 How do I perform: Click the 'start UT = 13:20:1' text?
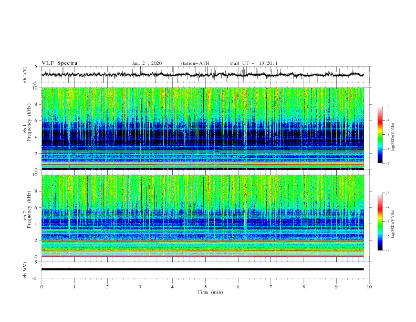tap(254, 63)
